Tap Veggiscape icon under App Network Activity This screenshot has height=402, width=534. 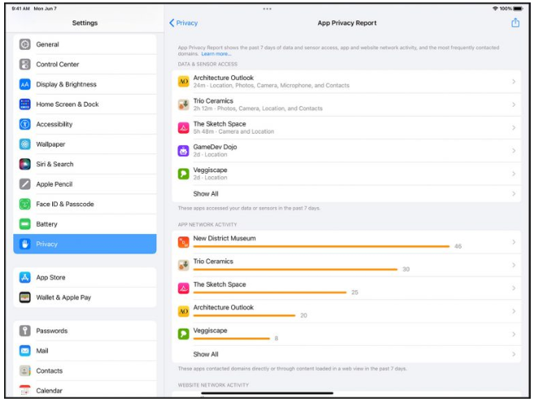tap(184, 334)
